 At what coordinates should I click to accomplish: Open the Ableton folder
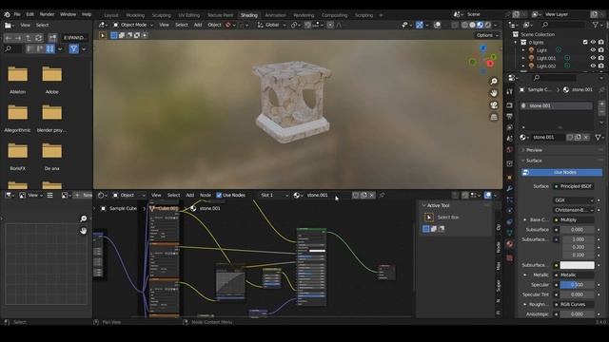click(x=17, y=74)
